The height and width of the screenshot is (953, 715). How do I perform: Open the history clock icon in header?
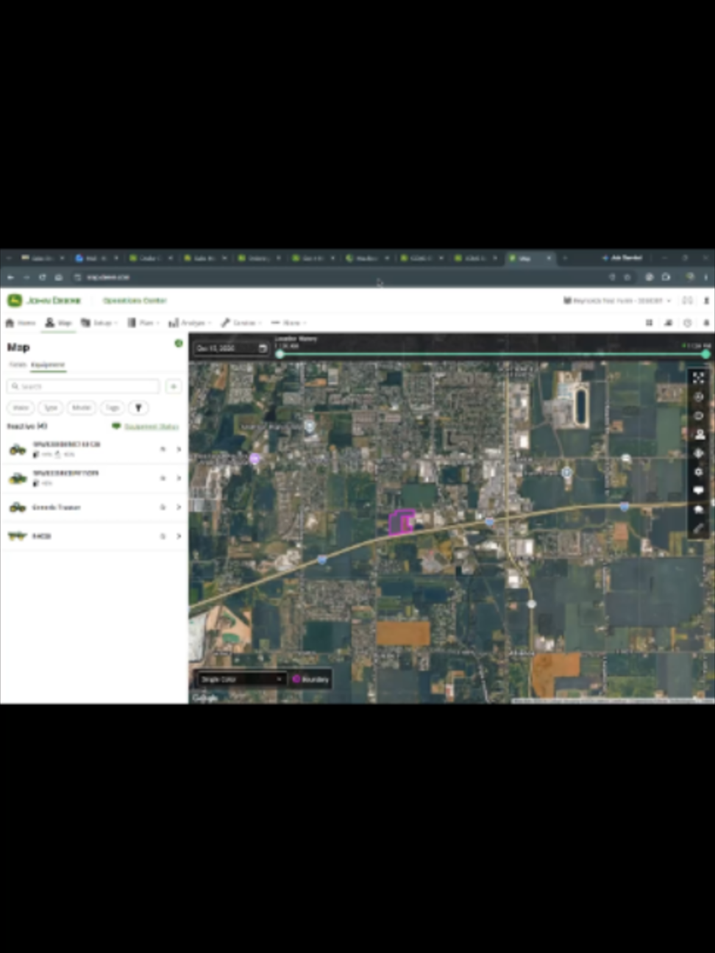(687, 323)
